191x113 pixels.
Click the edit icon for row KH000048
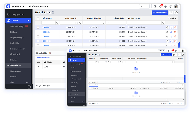(x=171, y=32)
